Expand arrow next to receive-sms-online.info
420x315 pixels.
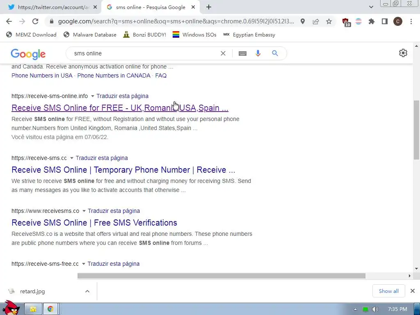92,96
